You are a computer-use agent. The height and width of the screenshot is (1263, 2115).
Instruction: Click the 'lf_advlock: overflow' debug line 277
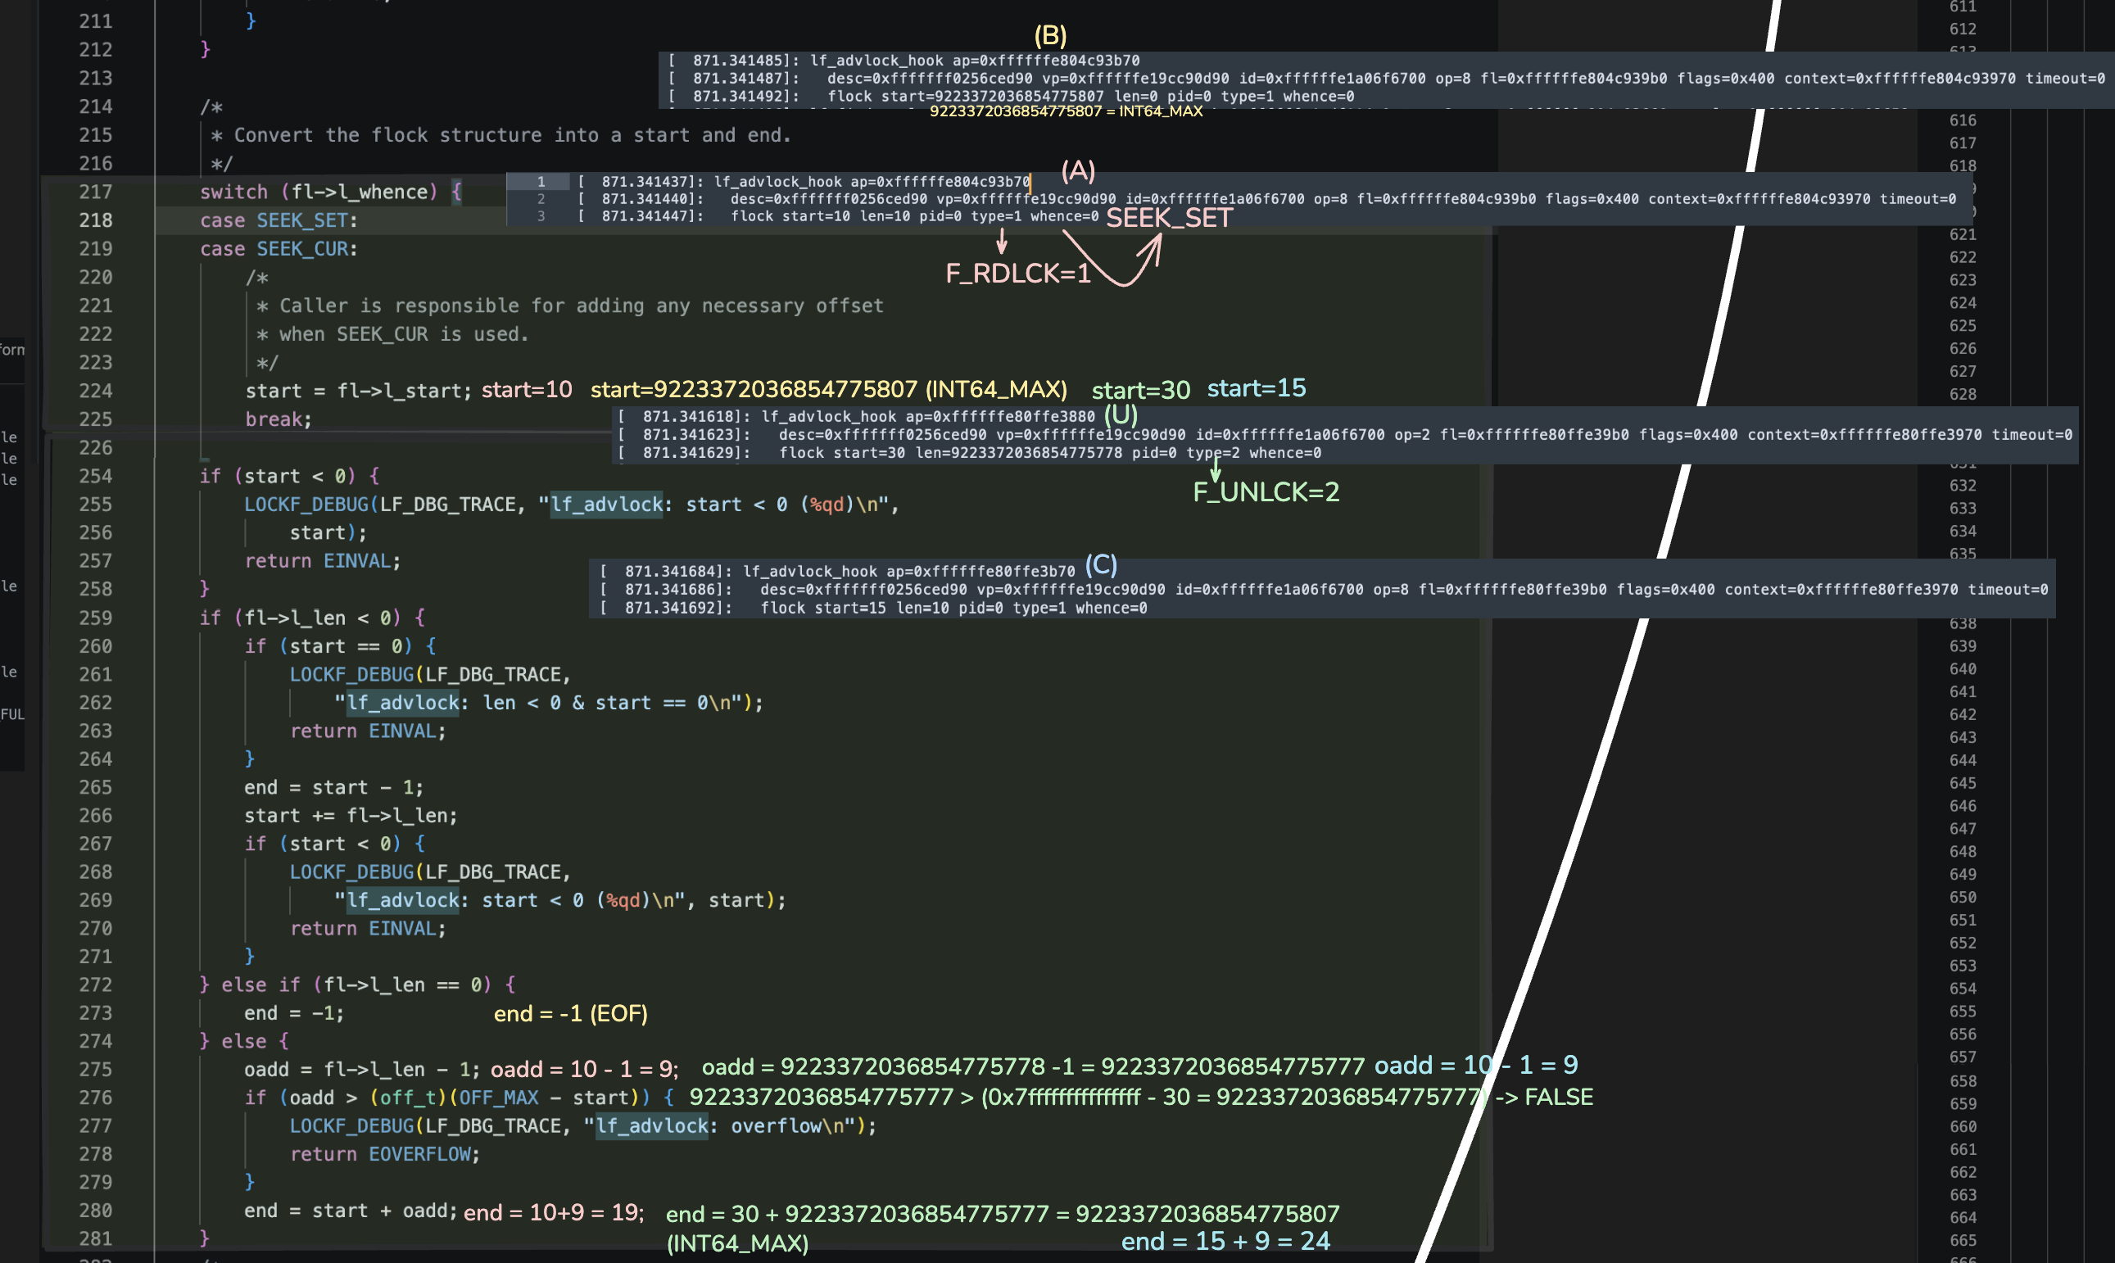tap(583, 1125)
